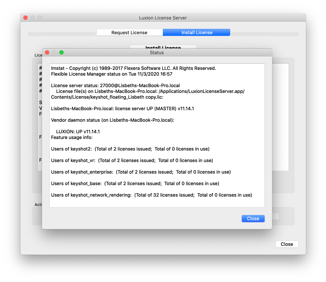Click the Luxion License Server red close circle

click(x=25, y=17)
